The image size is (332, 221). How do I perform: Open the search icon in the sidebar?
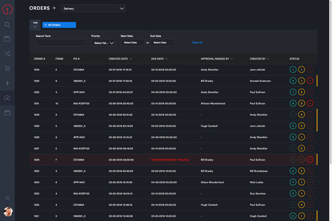point(7,25)
